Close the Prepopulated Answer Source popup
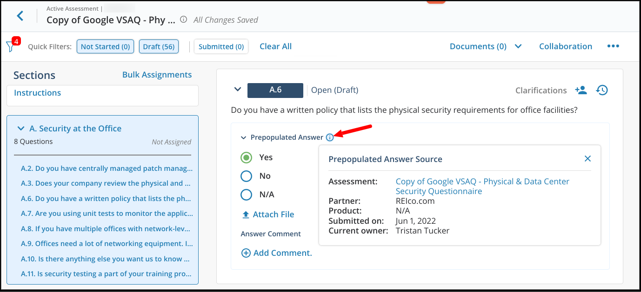The width and height of the screenshot is (641, 292). pos(588,158)
